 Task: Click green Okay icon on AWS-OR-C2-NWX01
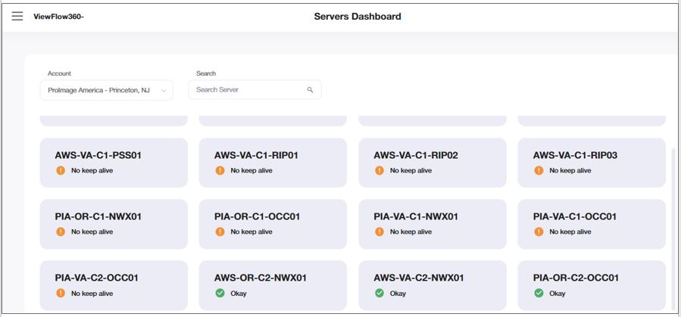coord(220,294)
